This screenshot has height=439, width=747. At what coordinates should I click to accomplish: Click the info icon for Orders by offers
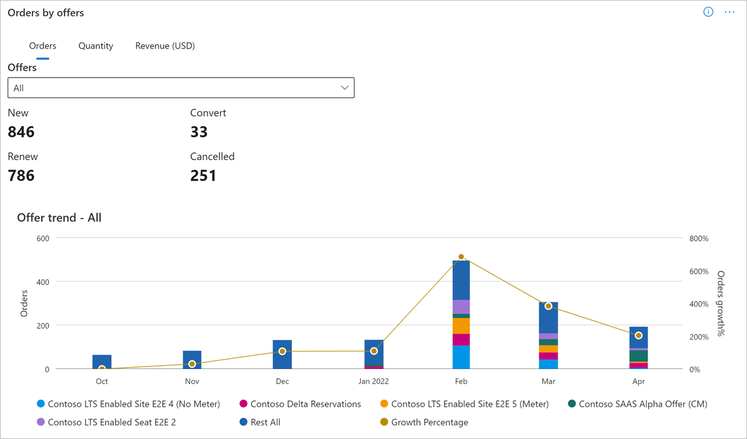point(708,12)
